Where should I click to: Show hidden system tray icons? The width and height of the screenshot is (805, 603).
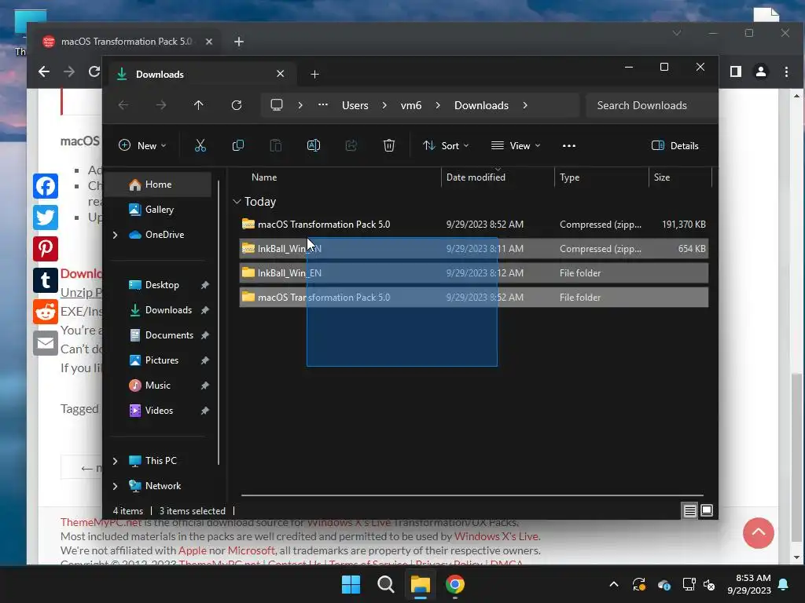(x=613, y=584)
